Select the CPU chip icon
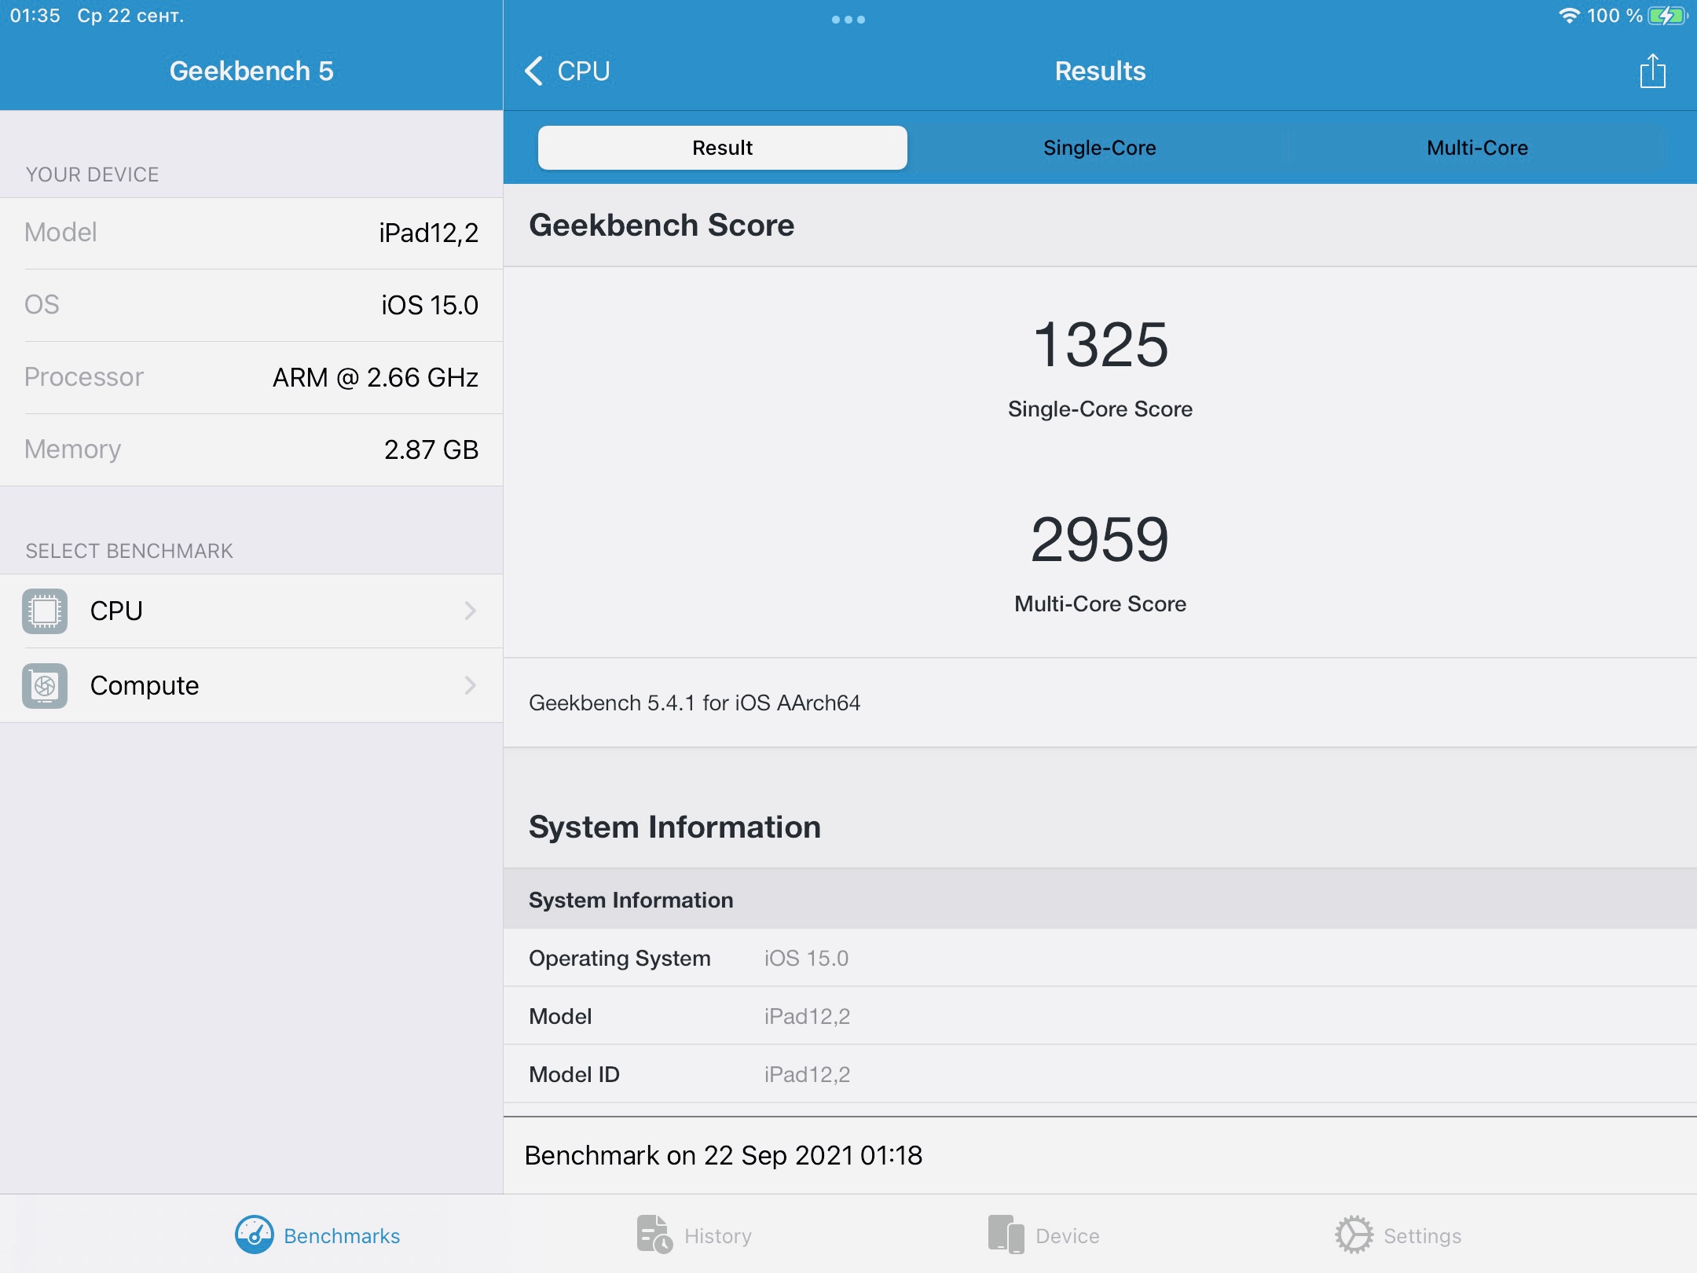 click(45, 611)
